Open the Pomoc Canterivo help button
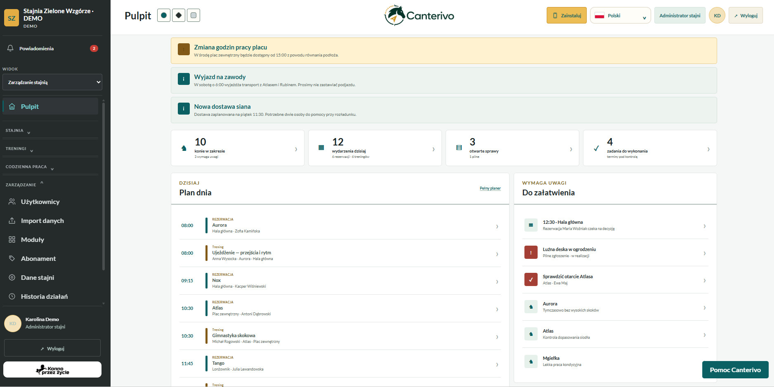The image size is (774, 387). [735, 370]
